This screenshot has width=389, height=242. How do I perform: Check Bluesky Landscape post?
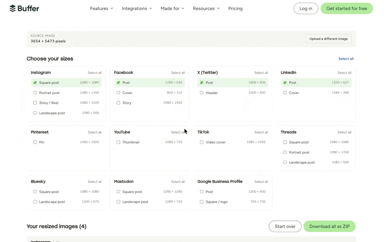[x=35, y=202]
